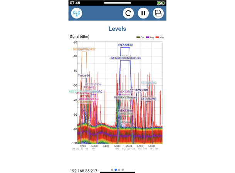This screenshot has height=173, width=235.
Task: Click the IP address 192.168.35.217
Action: click(x=84, y=171)
